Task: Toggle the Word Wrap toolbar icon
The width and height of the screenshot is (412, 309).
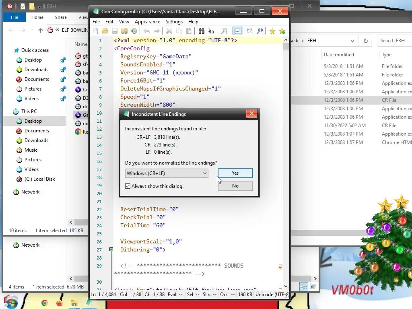Action: point(237,31)
